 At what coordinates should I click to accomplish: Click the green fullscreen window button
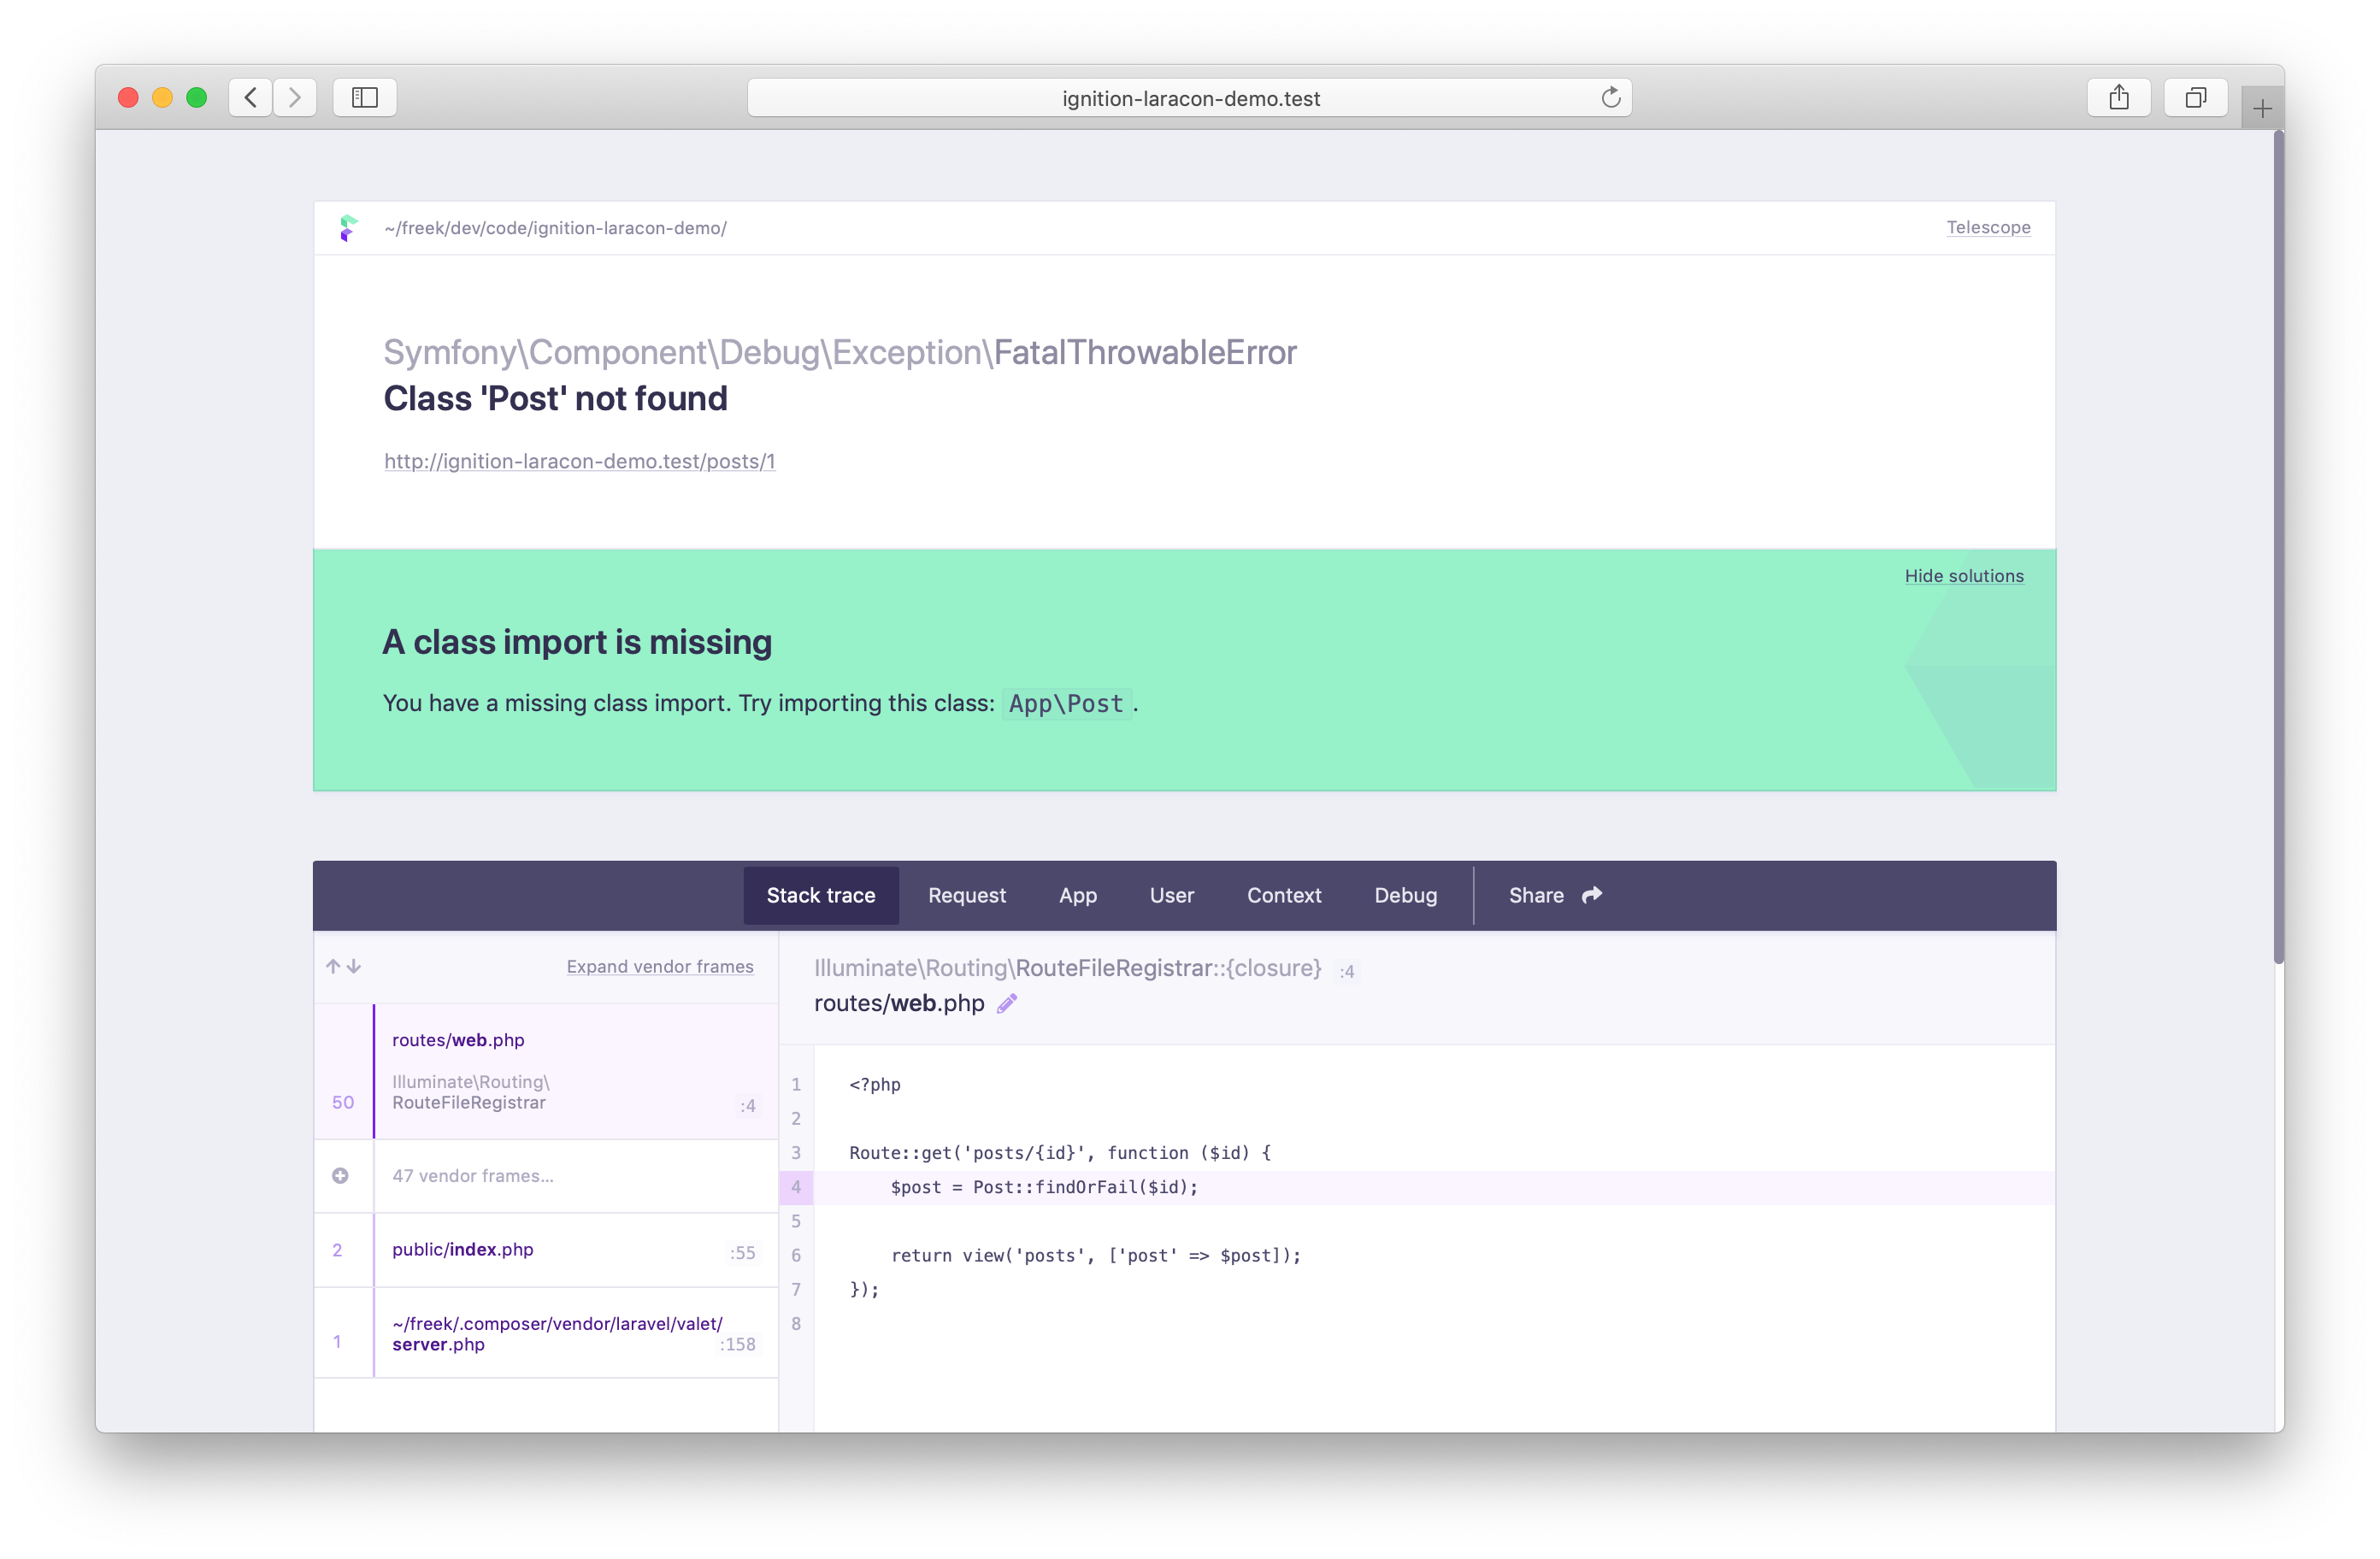point(197,97)
